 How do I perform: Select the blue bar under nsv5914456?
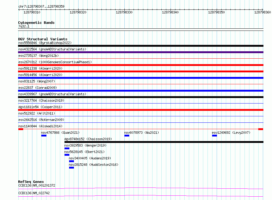(141, 78)
